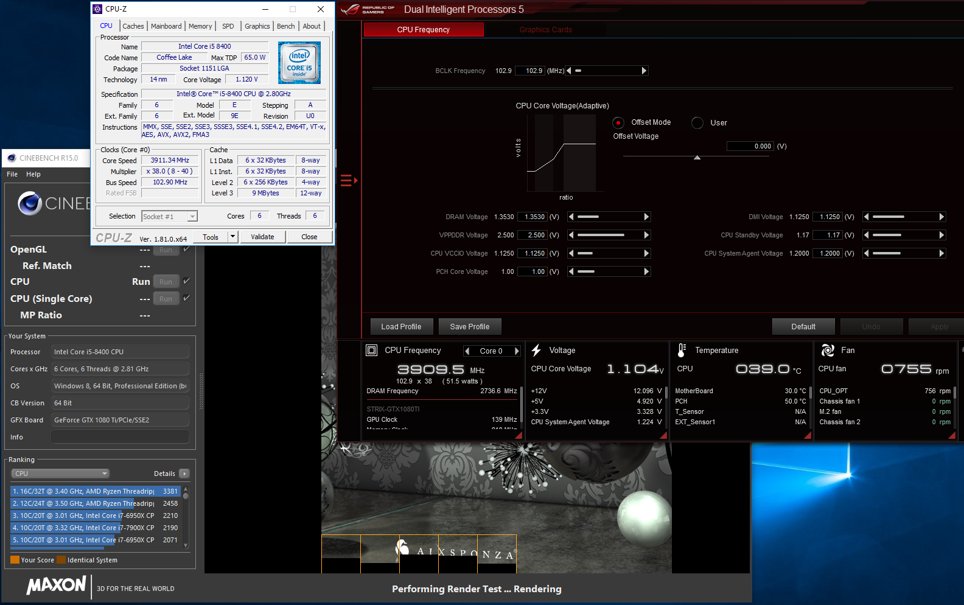The width and height of the screenshot is (964, 605).
Task: Switch to the Memory tab in CPU-Z
Action: pyautogui.click(x=200, y=26)
